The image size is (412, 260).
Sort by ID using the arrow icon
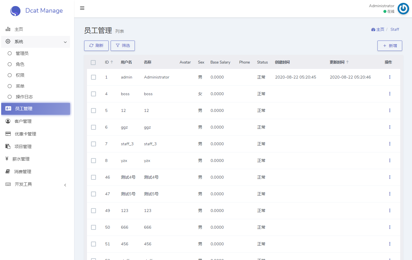[112, 62]
